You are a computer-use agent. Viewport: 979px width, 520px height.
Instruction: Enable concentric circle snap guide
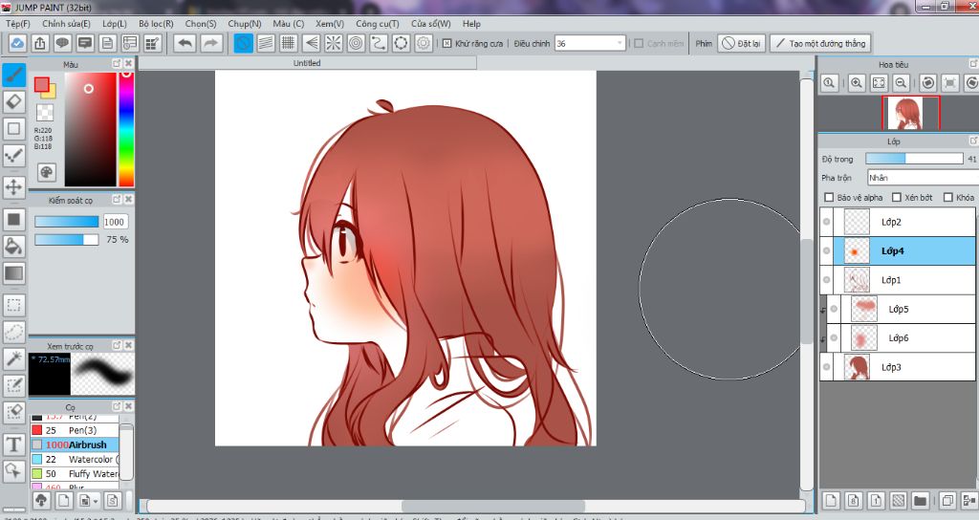[356, 44]
